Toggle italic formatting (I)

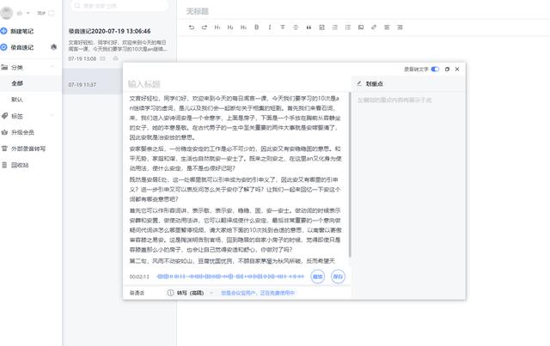[x=269, y=27]
